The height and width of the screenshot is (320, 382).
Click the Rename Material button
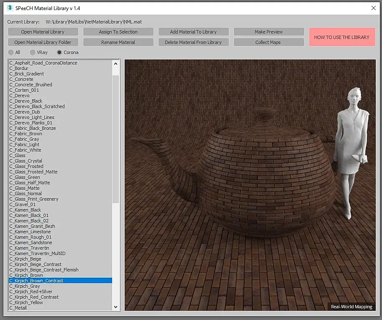[118, 42]
